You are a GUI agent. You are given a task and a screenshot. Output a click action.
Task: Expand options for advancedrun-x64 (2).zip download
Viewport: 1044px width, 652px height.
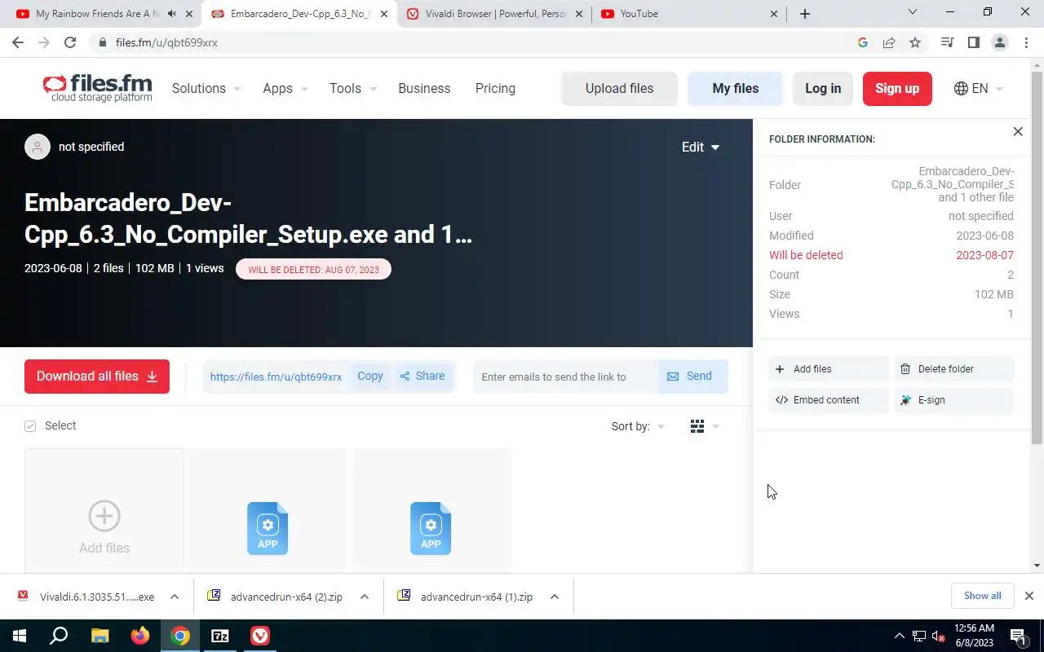365,597
